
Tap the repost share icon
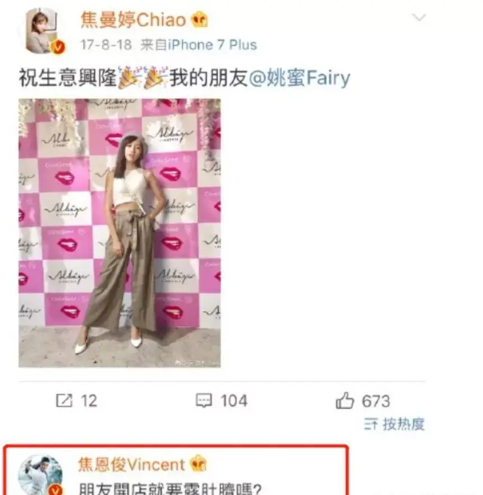[x=64, y=401]
